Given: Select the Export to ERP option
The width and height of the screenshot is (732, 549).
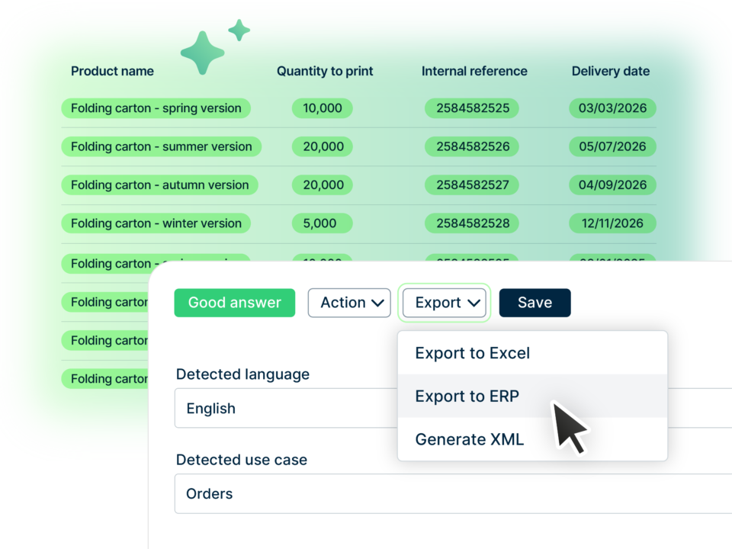Looking at the screenshot, I should click(x=467, y=396).
